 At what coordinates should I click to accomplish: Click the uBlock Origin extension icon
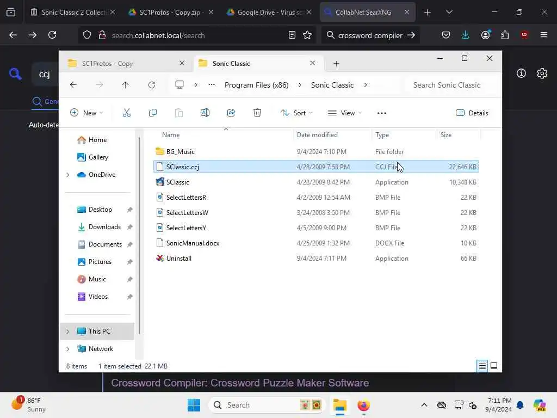524,35
